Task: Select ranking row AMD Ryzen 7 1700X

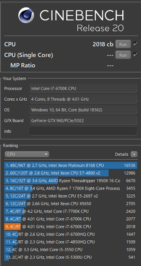Action: click(x=71, y=188)
